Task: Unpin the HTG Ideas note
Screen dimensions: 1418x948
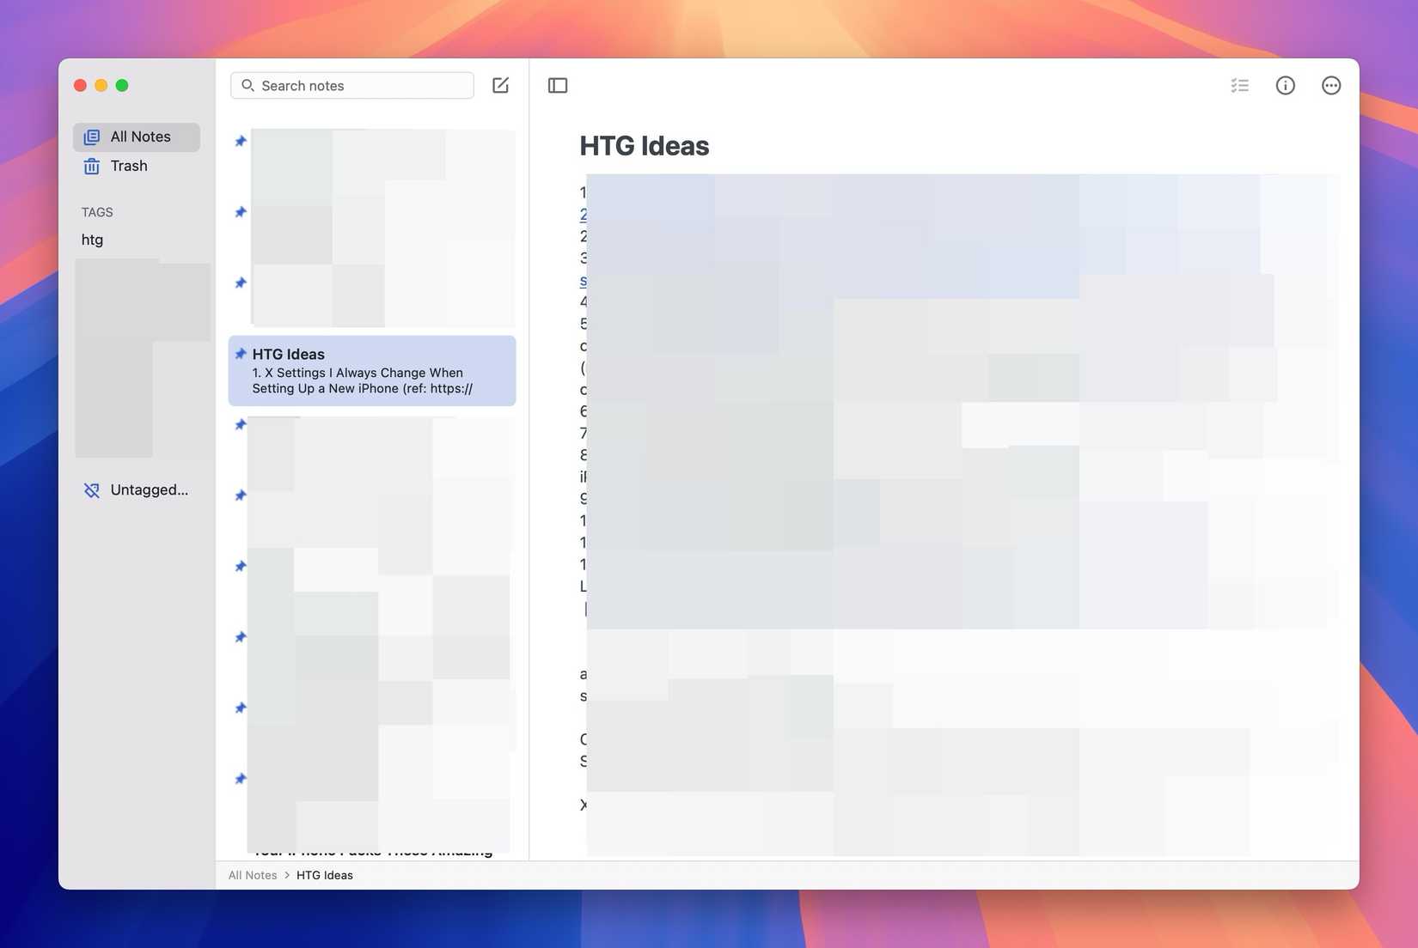Action: tap(241, 353)
